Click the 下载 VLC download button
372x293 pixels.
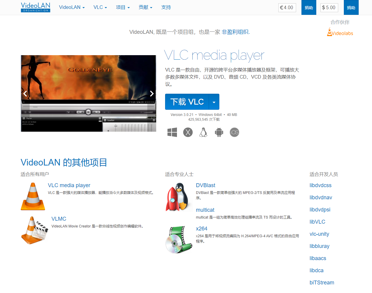(x=187, y=102)
